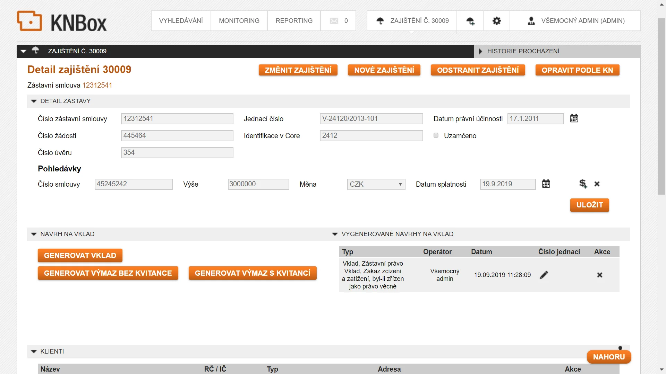The image size is (666, 374).
Task: Click Opravit podle KN button
Action: [x=577, y=70]
